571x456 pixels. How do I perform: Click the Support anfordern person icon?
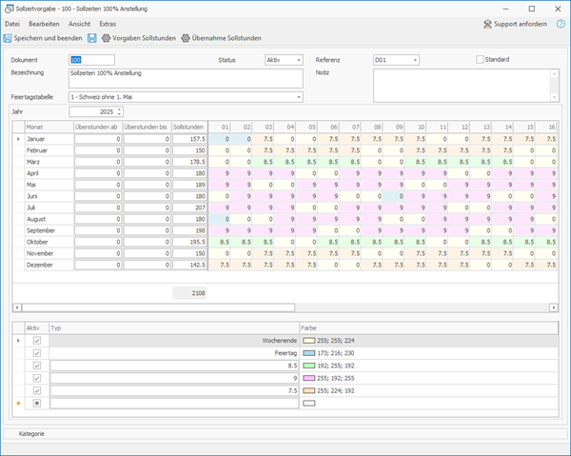click(x=487, y=24)
